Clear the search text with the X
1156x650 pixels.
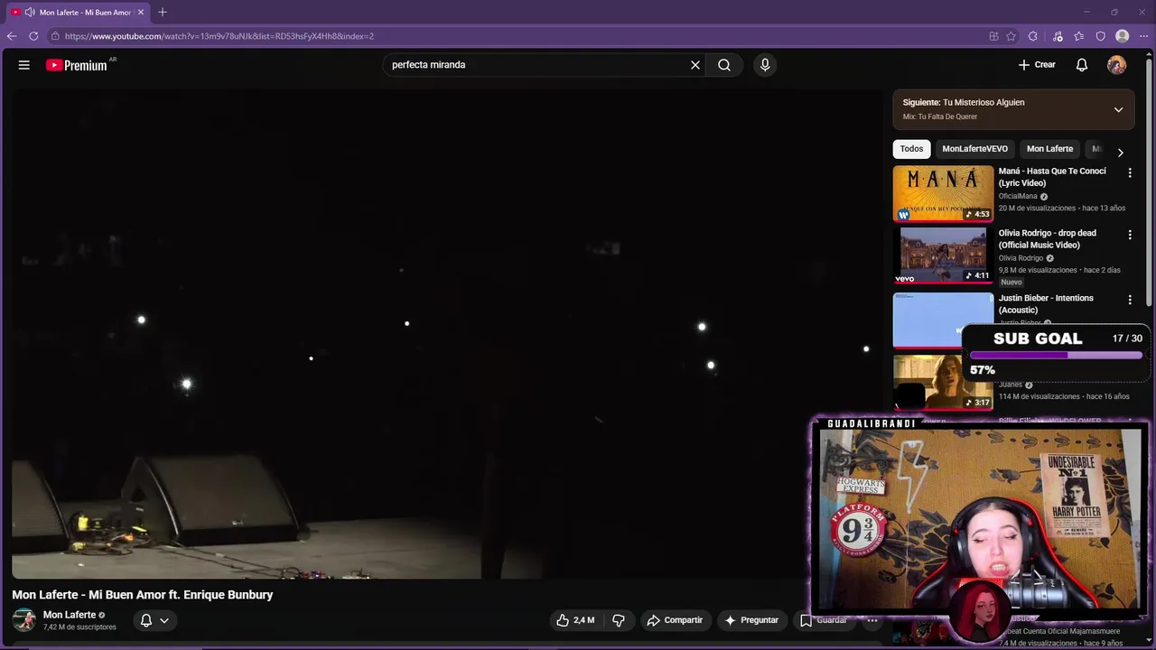(x=695, y=65)
